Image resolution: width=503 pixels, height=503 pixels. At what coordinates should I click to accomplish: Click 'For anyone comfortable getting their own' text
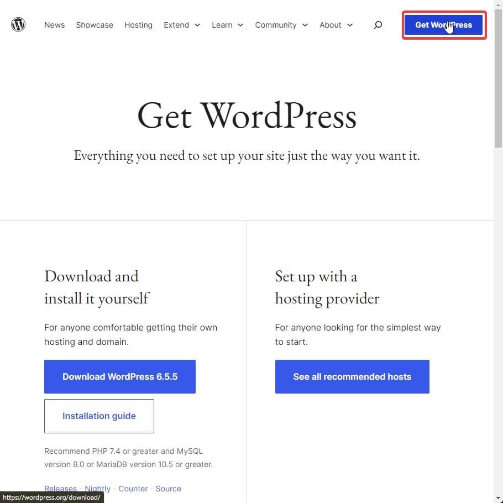130,334
